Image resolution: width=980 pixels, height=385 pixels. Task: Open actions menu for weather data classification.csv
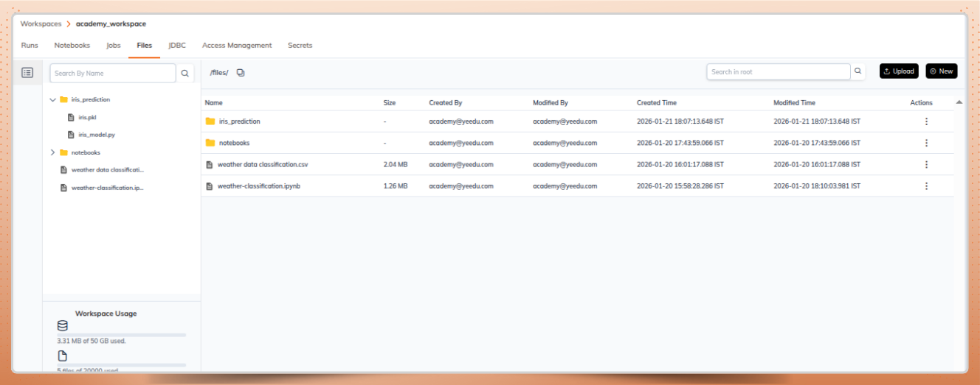926,164
